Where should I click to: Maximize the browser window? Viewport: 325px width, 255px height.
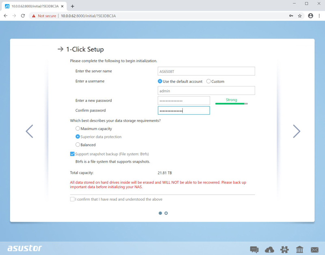point(307,4)
